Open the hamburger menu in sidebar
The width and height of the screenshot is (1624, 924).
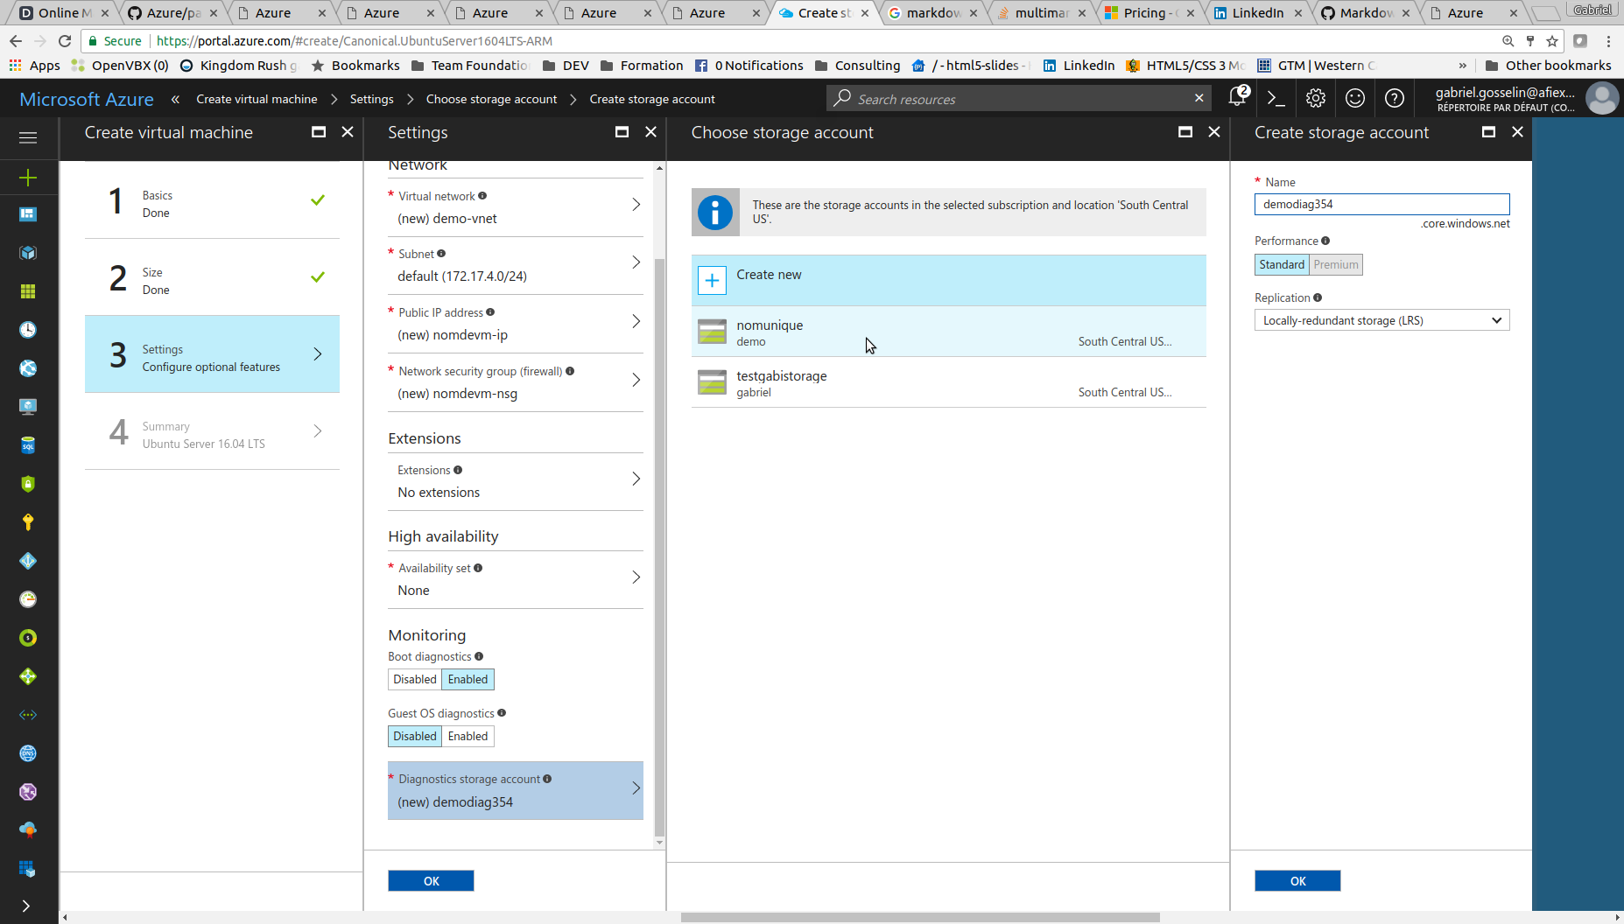[x=28, y=137]
